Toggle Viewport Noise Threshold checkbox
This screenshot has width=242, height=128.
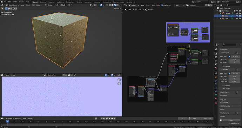(x=229, y=57)
